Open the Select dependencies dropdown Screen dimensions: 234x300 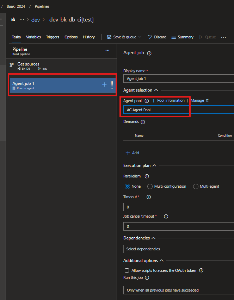[179, 249]
